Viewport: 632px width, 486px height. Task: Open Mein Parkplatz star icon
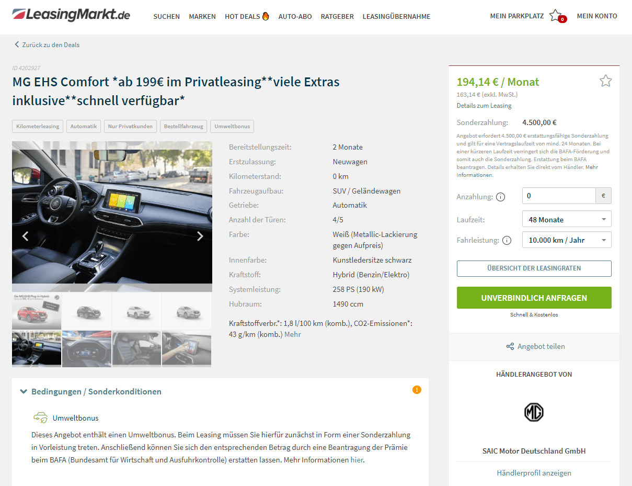coord(556,16)
